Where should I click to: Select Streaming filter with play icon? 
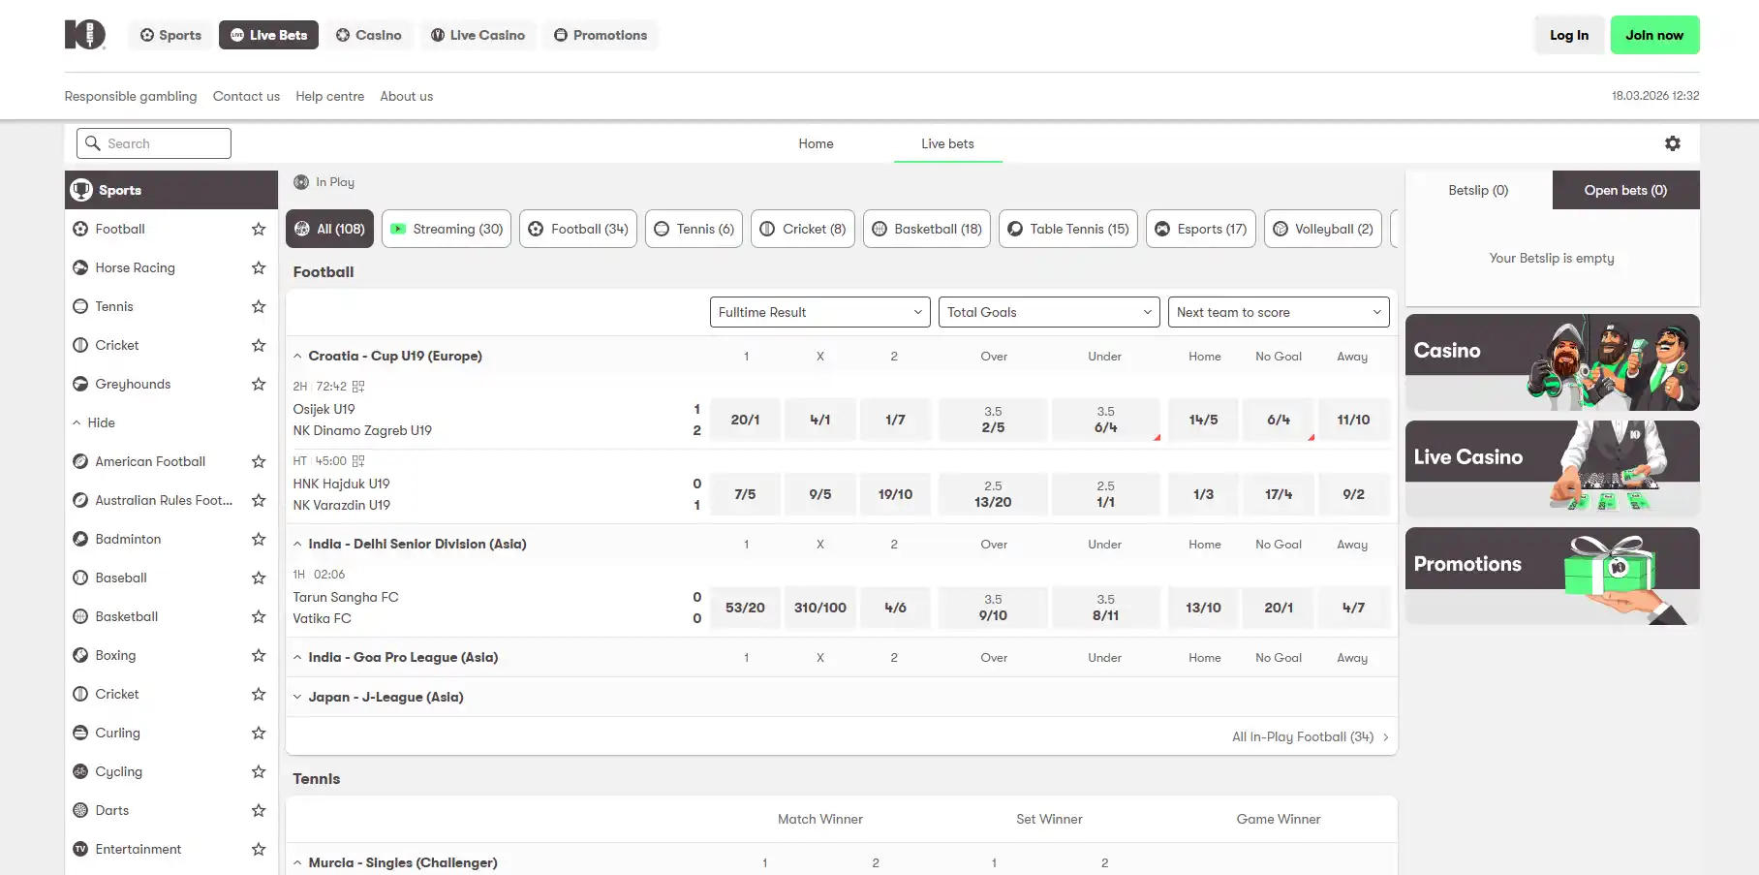click(447, 229)
